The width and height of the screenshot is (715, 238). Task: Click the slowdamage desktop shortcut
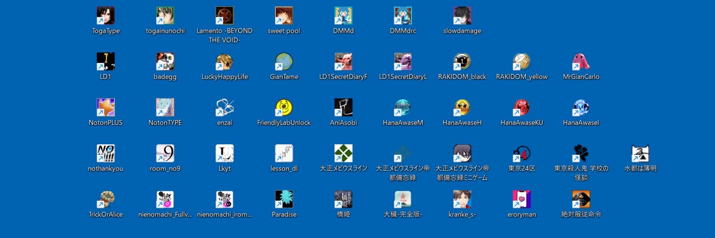[x=462, y=16]
